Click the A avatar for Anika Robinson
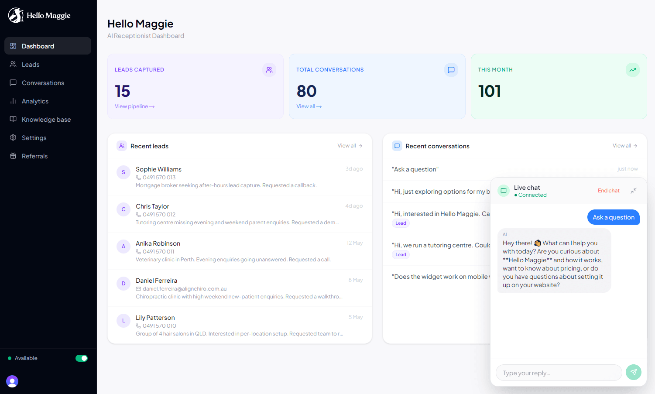This screenshot has width=655, height=394. (x=123, y=247)
